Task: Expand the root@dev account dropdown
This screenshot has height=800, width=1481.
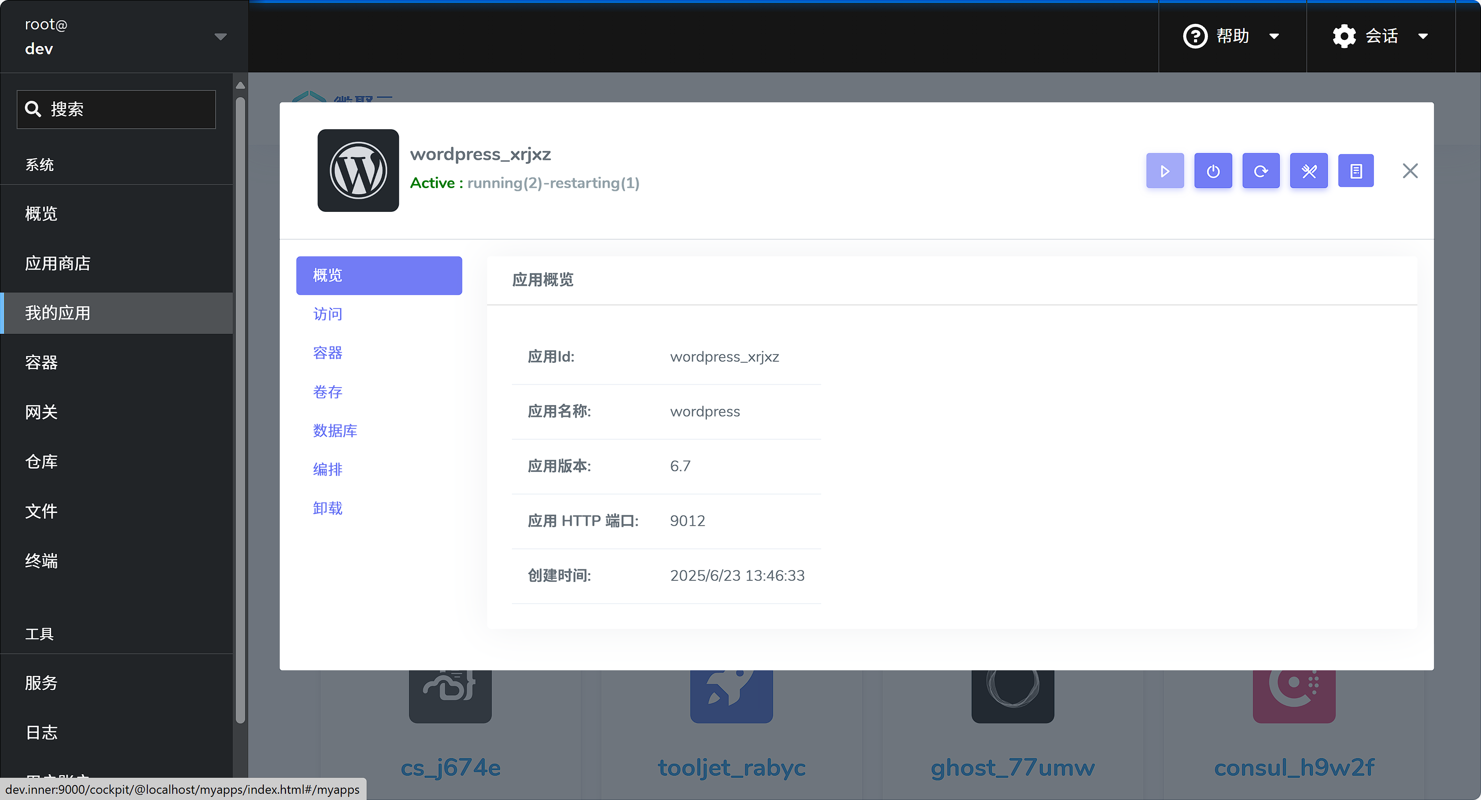Action: (x=220, y=36)
